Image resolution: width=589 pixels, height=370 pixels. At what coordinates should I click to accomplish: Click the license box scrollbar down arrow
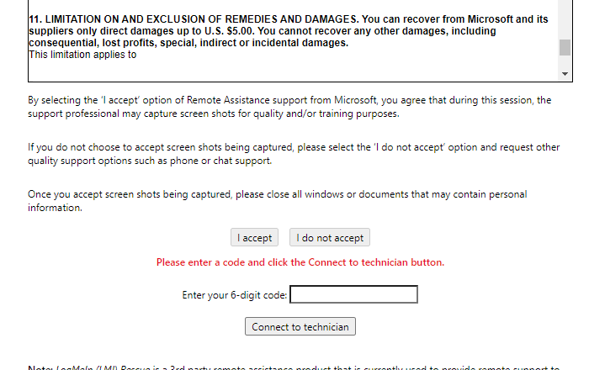pos(565,74)
